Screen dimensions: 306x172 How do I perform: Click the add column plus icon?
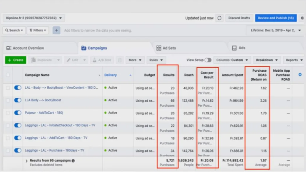pos(300,75)
